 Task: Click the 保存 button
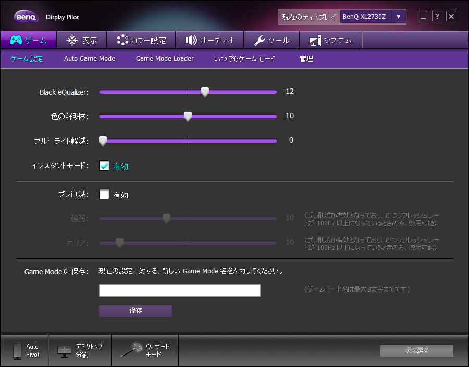click(135, 310)
